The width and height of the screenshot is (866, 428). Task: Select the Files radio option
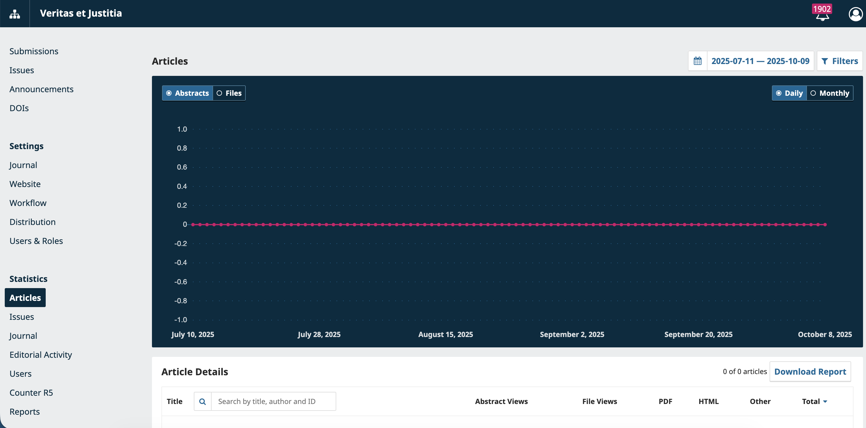click(229, 93)
